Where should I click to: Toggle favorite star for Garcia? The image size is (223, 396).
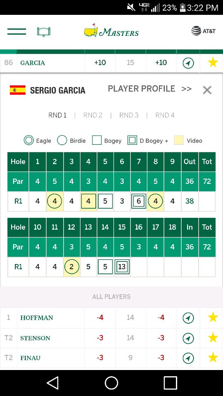(x=213, y=62)
